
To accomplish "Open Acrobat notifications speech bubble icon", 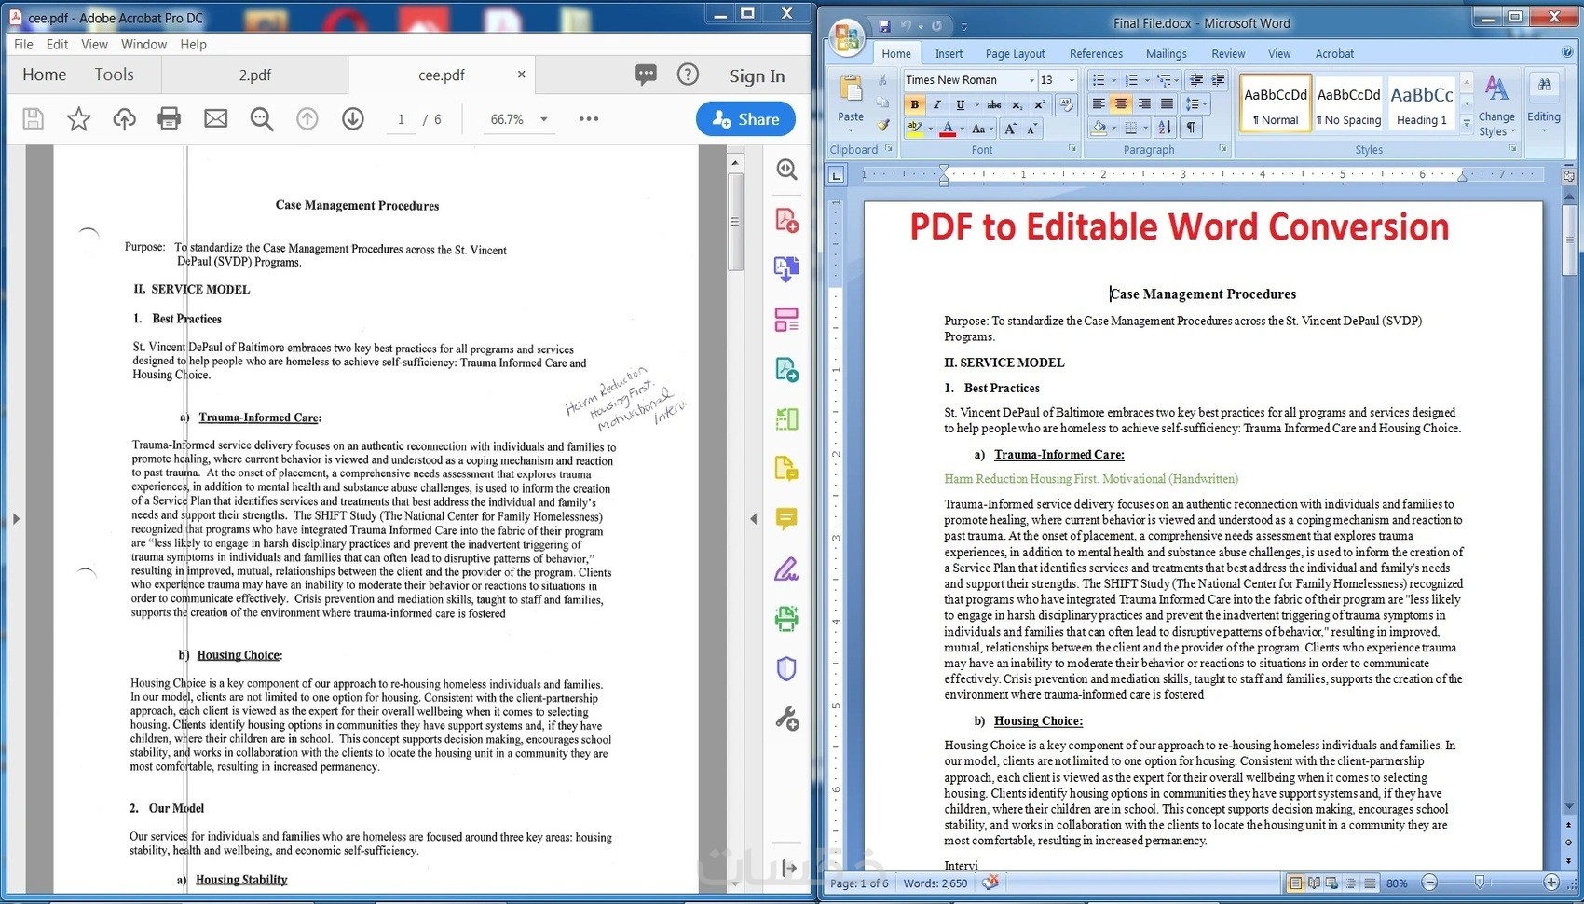I will tap(646, 75).
